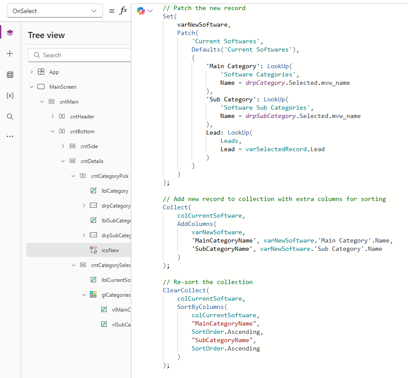Collapse the cntCategoryPick container
The image size is (408, 378).
(73, 176)
